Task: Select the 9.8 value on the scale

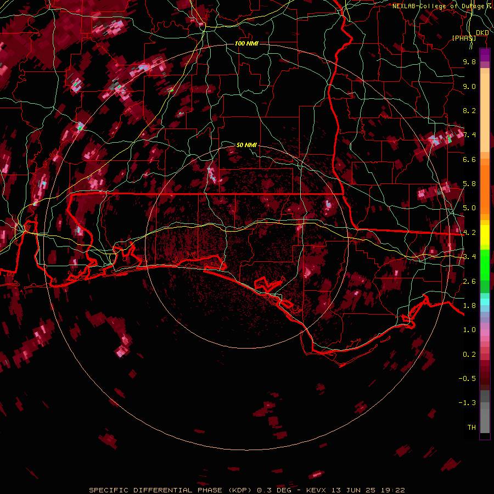Action: point(469,62)
